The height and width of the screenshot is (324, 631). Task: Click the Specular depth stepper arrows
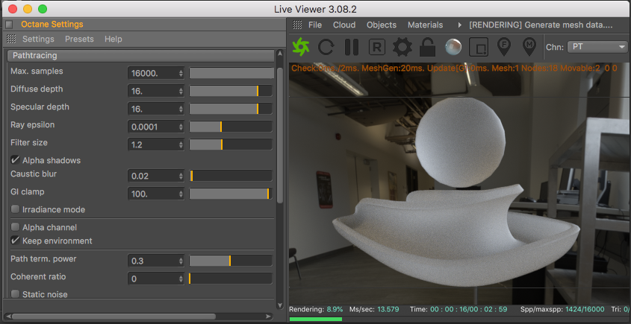(181, 109)
